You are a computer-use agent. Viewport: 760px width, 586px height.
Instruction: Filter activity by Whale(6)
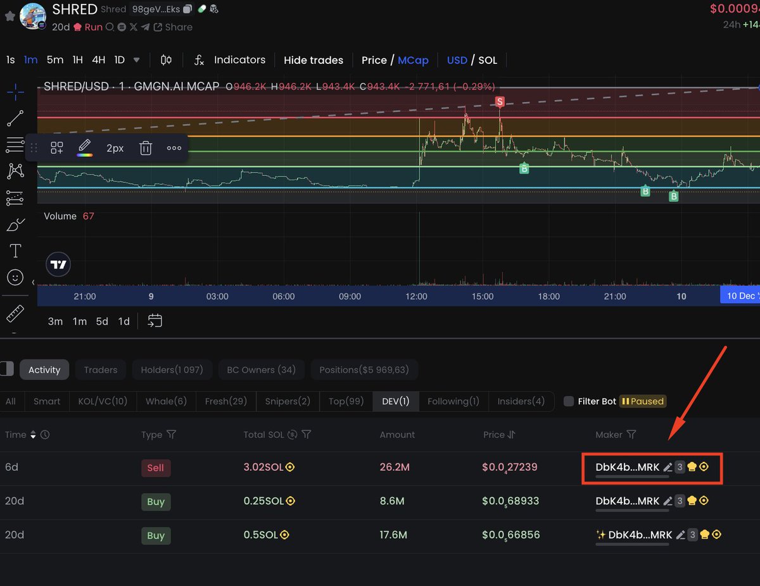coord(166,401)
